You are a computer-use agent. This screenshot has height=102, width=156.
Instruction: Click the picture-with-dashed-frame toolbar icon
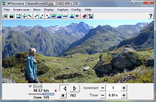click(x=18, y=16)
